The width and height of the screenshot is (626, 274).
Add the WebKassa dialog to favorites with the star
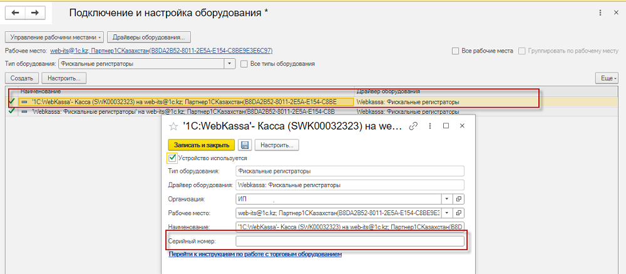[x=173, y=126]
